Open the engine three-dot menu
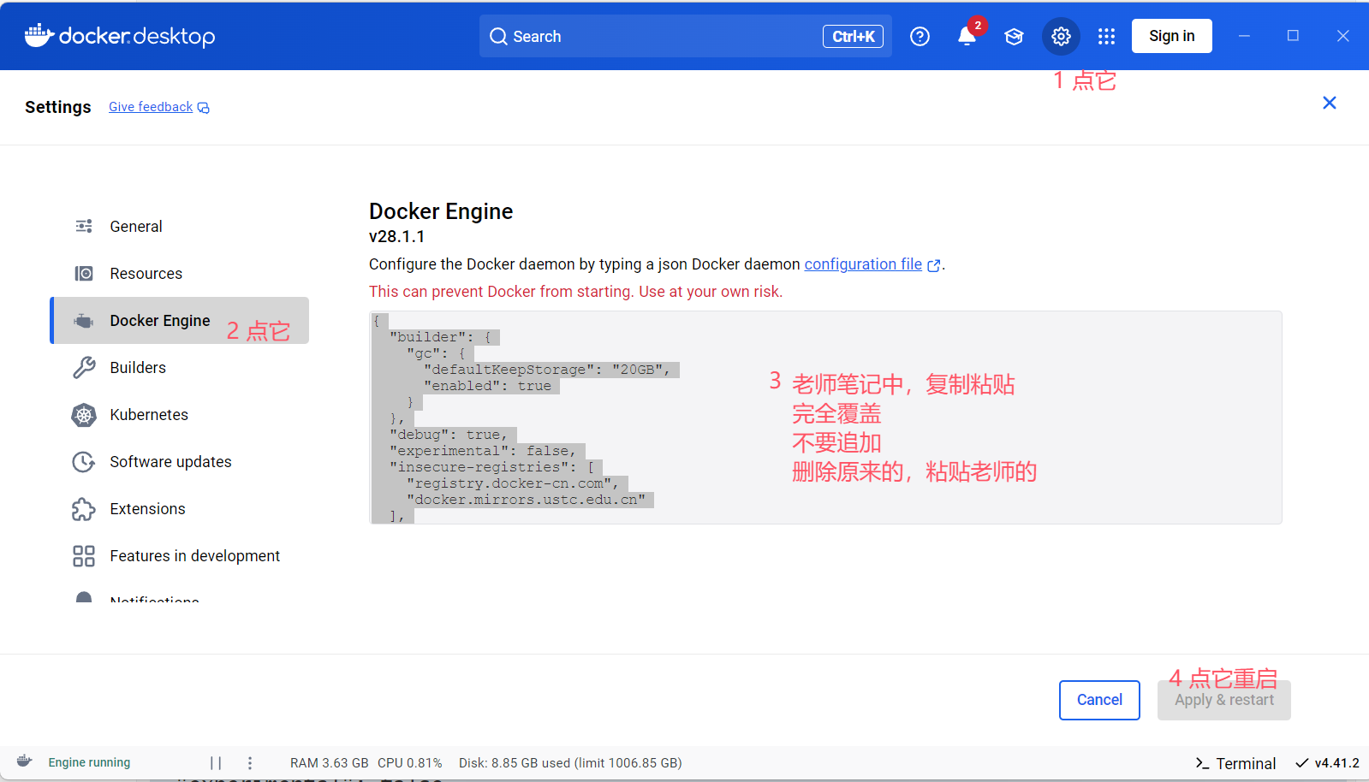The height and width of the screenshot is (782, 1369). coord(250,762)
